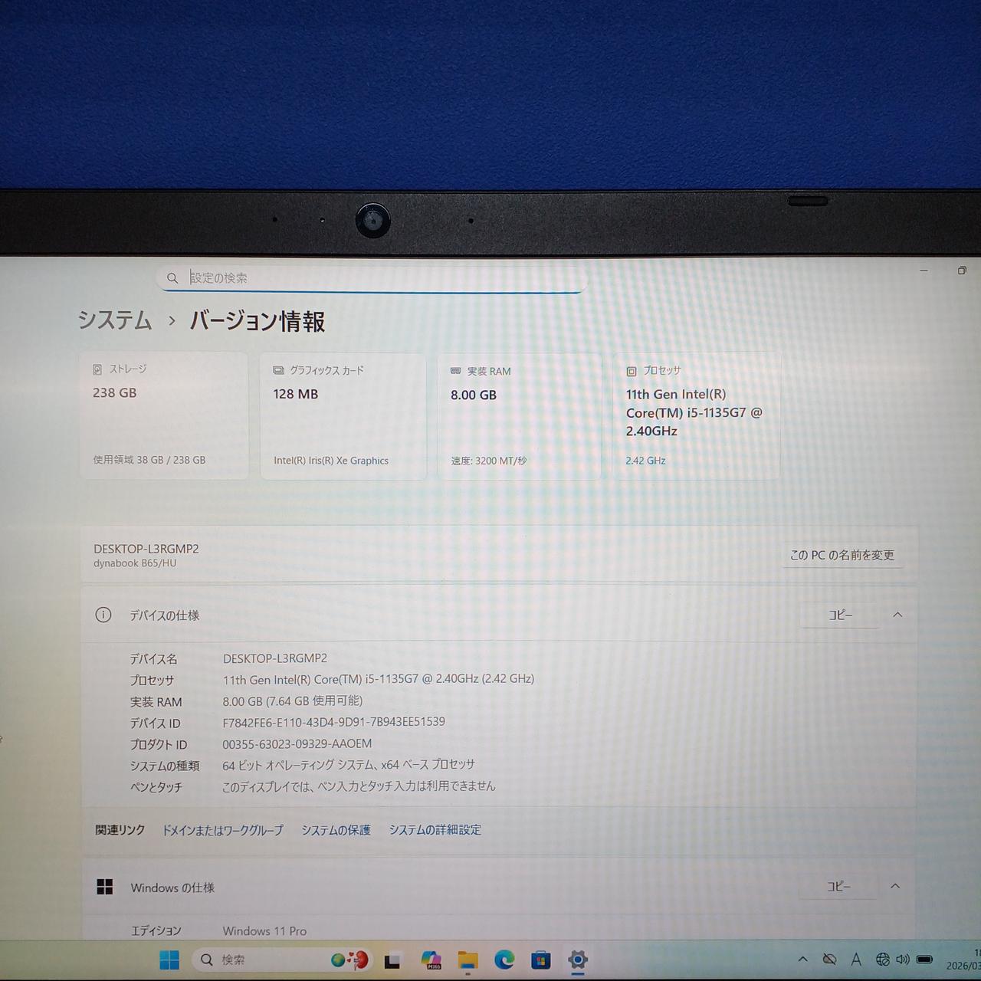
Task: Open システムの保護 link
Action: coord(336,830)
